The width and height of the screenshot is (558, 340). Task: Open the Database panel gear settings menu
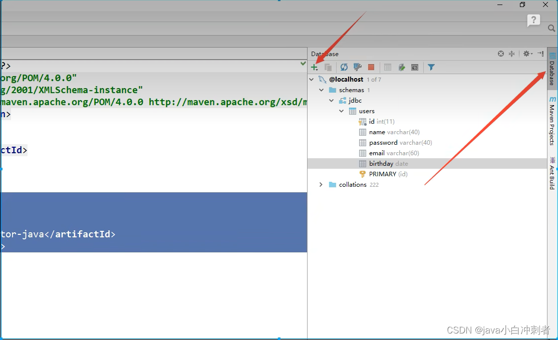click(x=527, y=54)
